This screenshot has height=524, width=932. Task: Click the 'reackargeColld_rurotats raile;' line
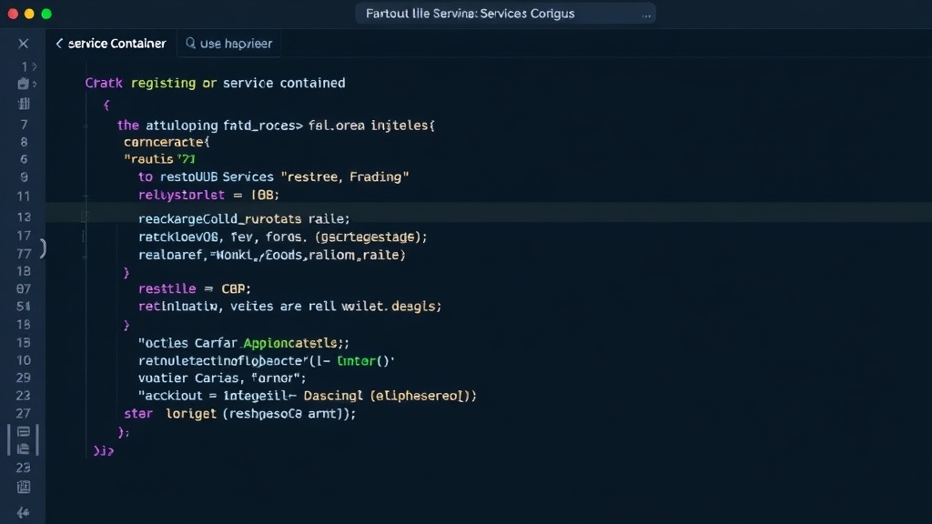(x=244, y=218)
